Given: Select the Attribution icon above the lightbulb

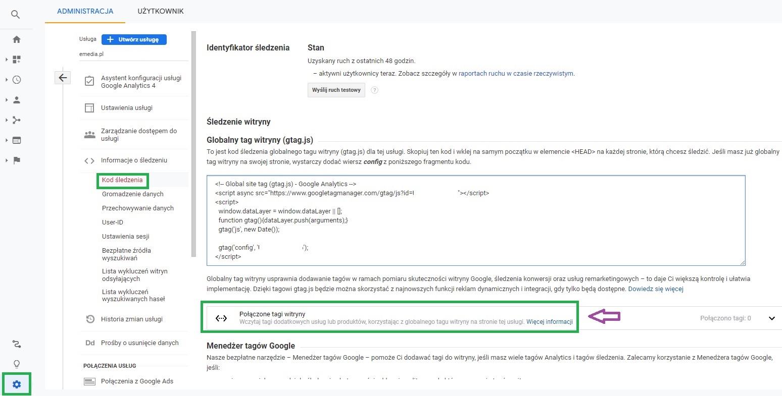Looking at the screenshot, I should pos(17,344).
